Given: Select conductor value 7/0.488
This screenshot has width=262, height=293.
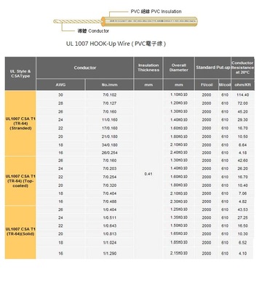Looking at the screenshot, I should coord(110,201).
